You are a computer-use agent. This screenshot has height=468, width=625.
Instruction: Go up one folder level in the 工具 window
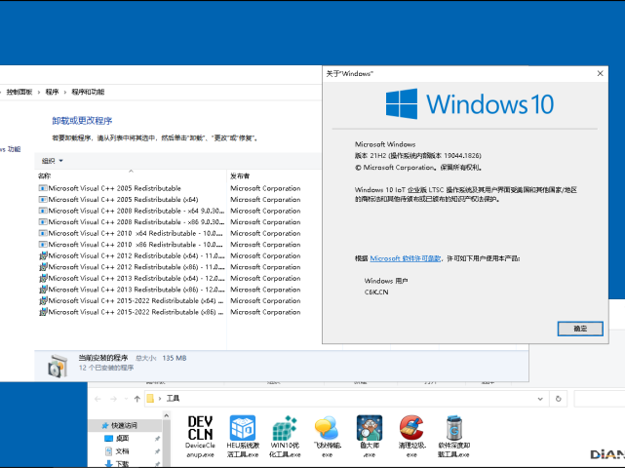click(137, 399)
